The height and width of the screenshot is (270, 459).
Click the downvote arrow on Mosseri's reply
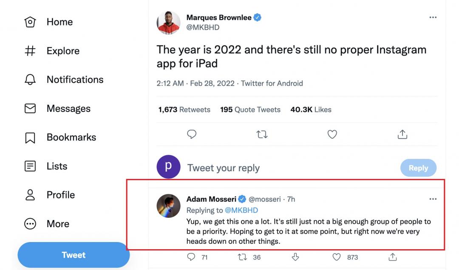point(295,257)
